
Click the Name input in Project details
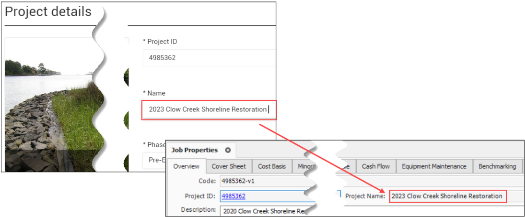[209, 109]
